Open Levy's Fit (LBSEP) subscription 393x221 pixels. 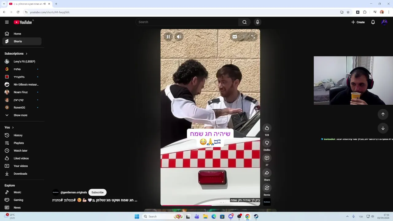point(22,61)
